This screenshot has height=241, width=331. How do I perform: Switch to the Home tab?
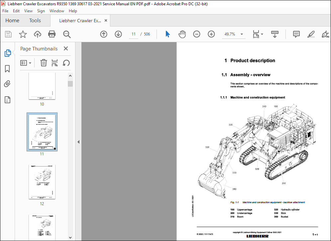pyautogui.click(x=12, y=21)
